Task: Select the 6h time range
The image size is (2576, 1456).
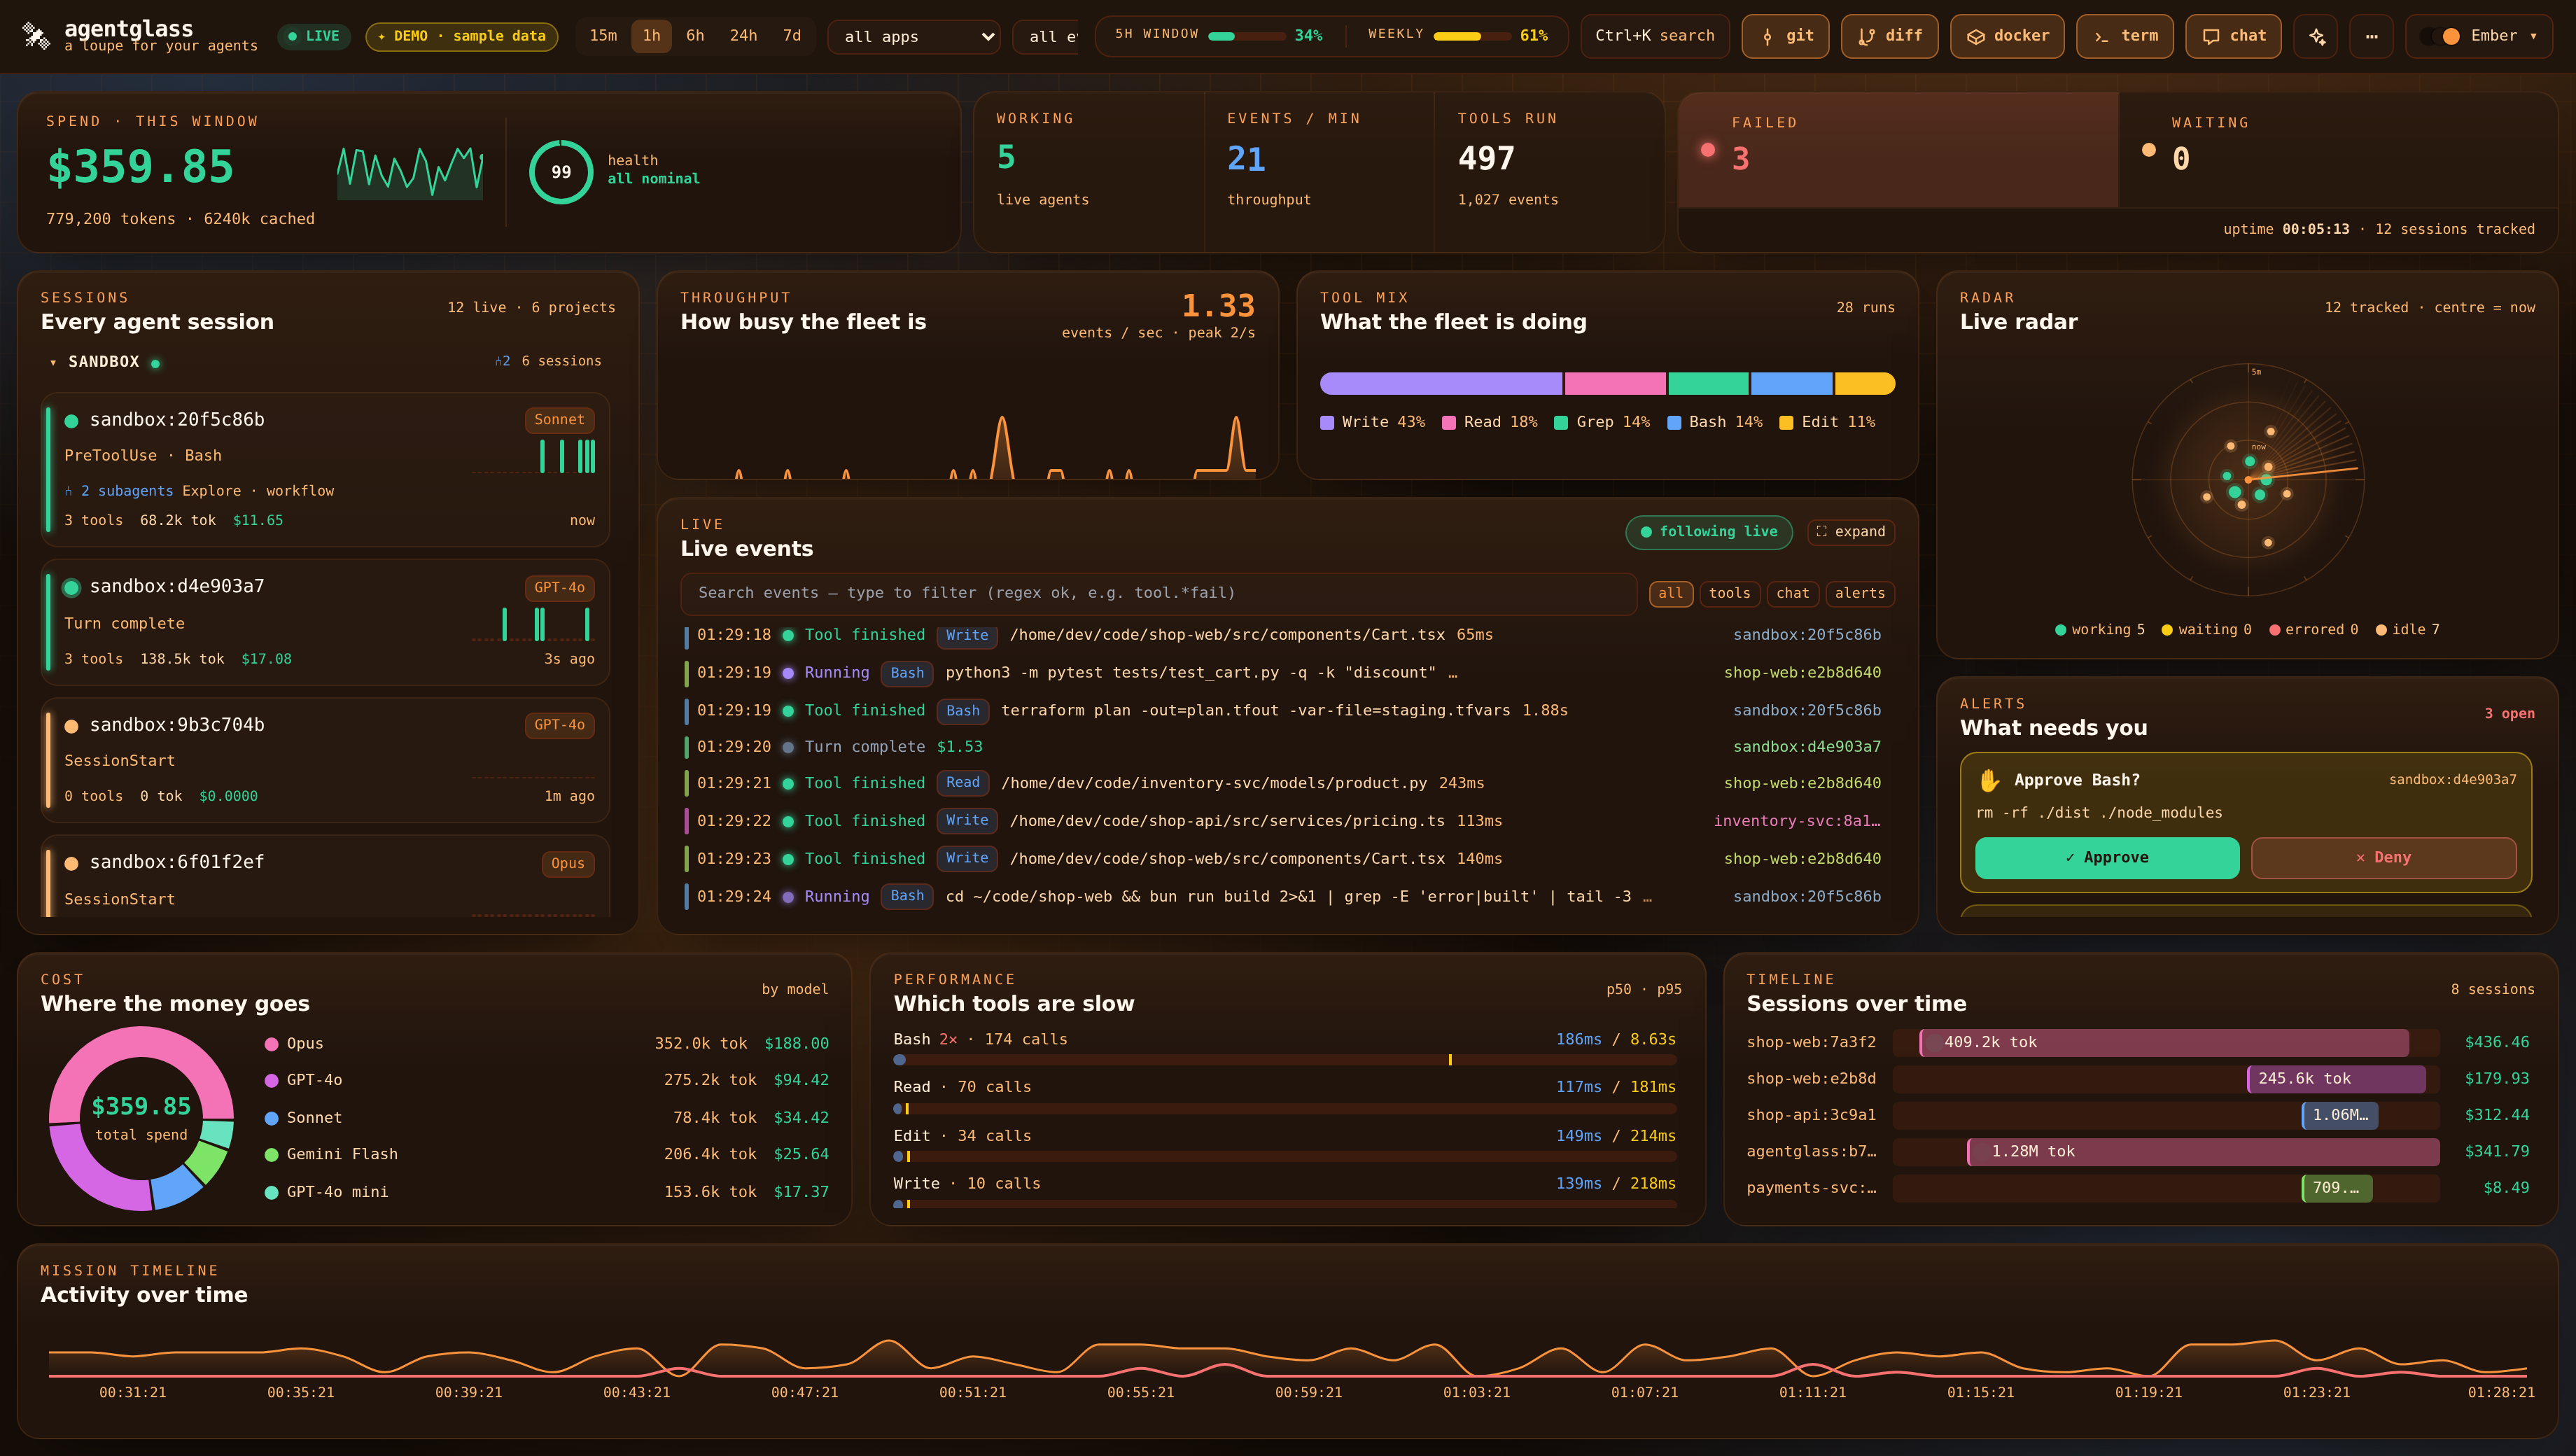Action: click(x=695, y=36)
